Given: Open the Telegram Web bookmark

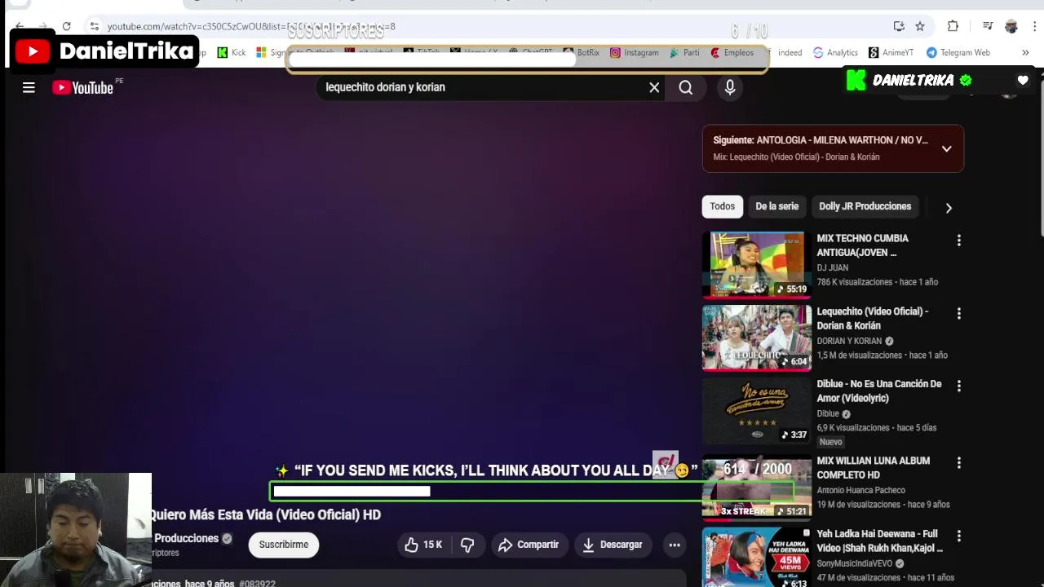Looking at the screenshot, I should point(958,52).
